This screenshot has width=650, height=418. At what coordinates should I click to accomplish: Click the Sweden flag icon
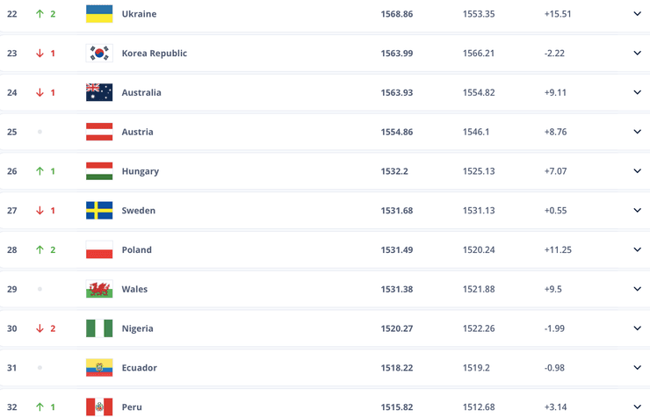pos(99,211)
